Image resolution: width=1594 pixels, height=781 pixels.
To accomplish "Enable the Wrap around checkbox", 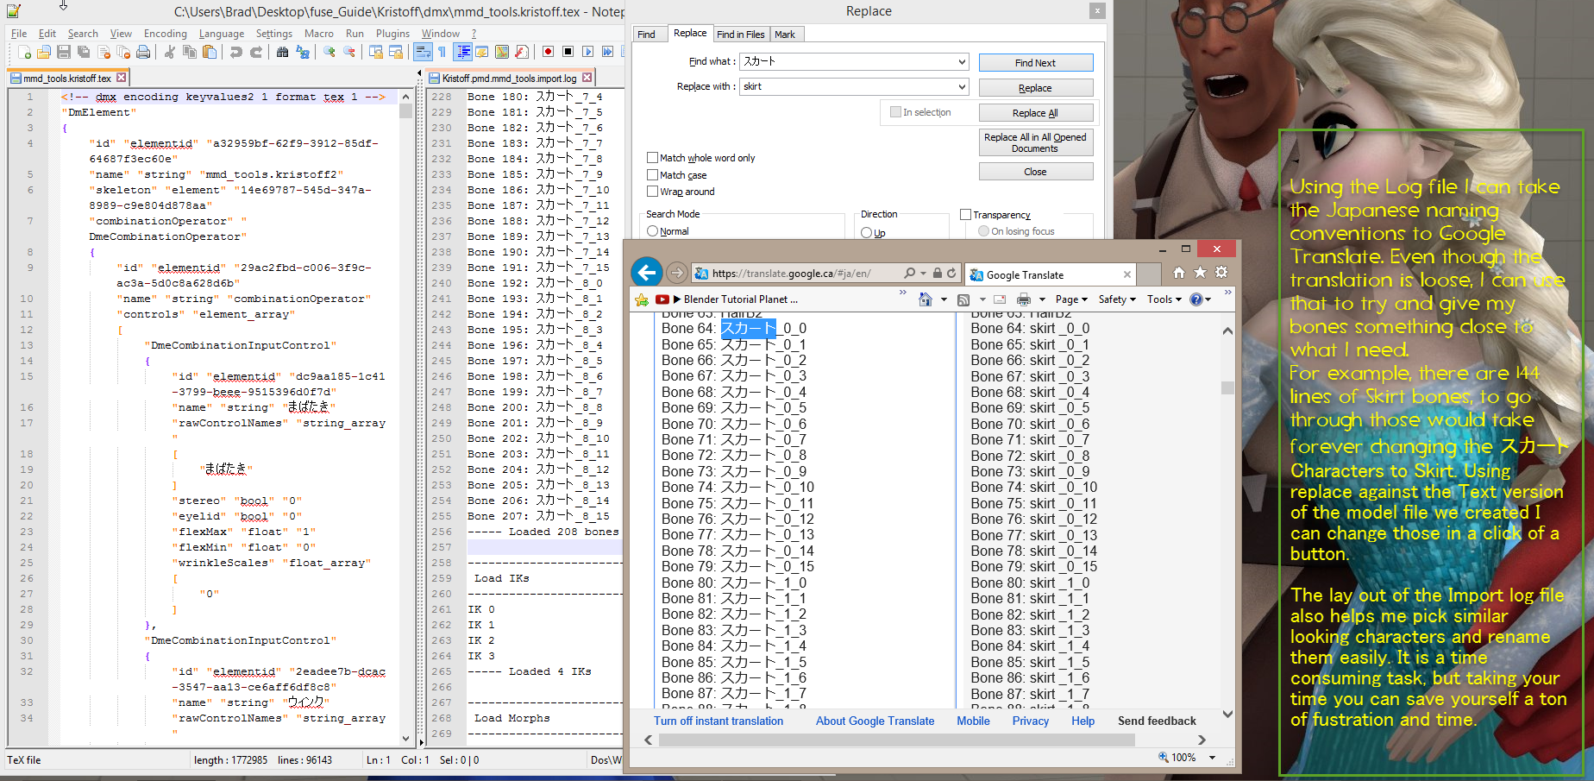I will pos(653,192).
